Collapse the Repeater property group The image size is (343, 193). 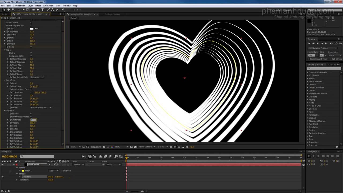point(5,111)
